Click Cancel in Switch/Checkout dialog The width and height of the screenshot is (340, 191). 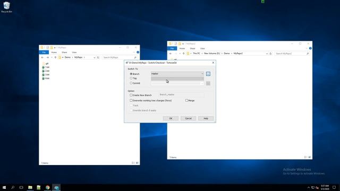coord(188,118)
